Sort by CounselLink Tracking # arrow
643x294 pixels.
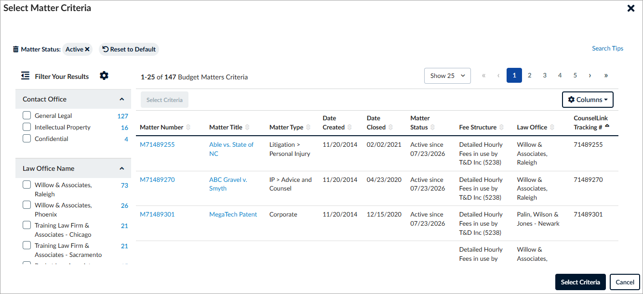[607, 126]
